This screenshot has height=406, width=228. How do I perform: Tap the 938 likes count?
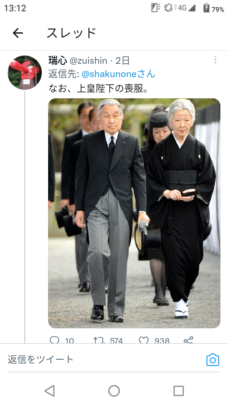(162, 341)
